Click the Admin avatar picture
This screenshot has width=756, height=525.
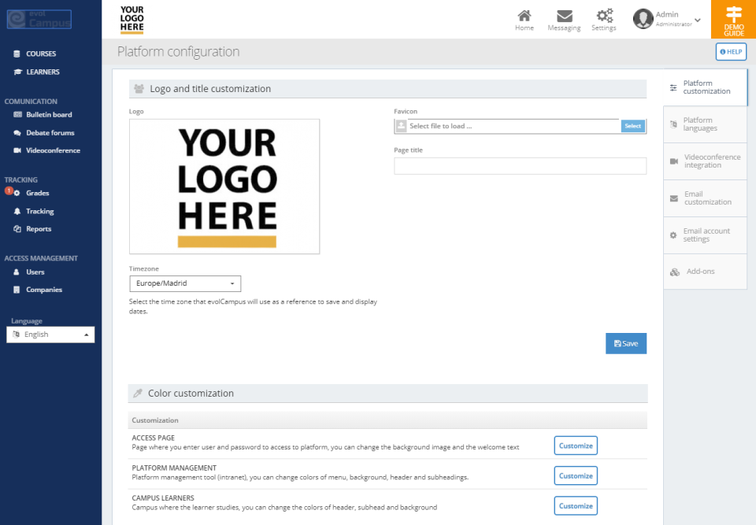pos(643,19)
